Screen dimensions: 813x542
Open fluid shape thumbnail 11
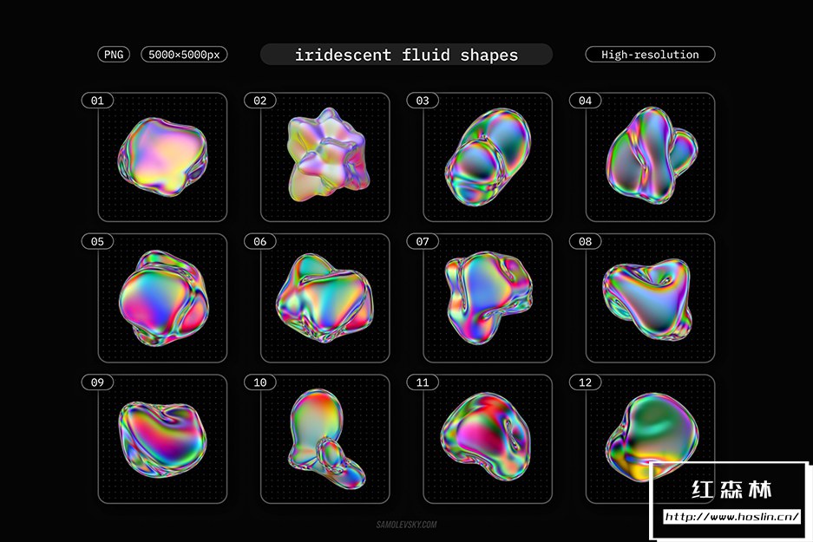tap(488, 439)
